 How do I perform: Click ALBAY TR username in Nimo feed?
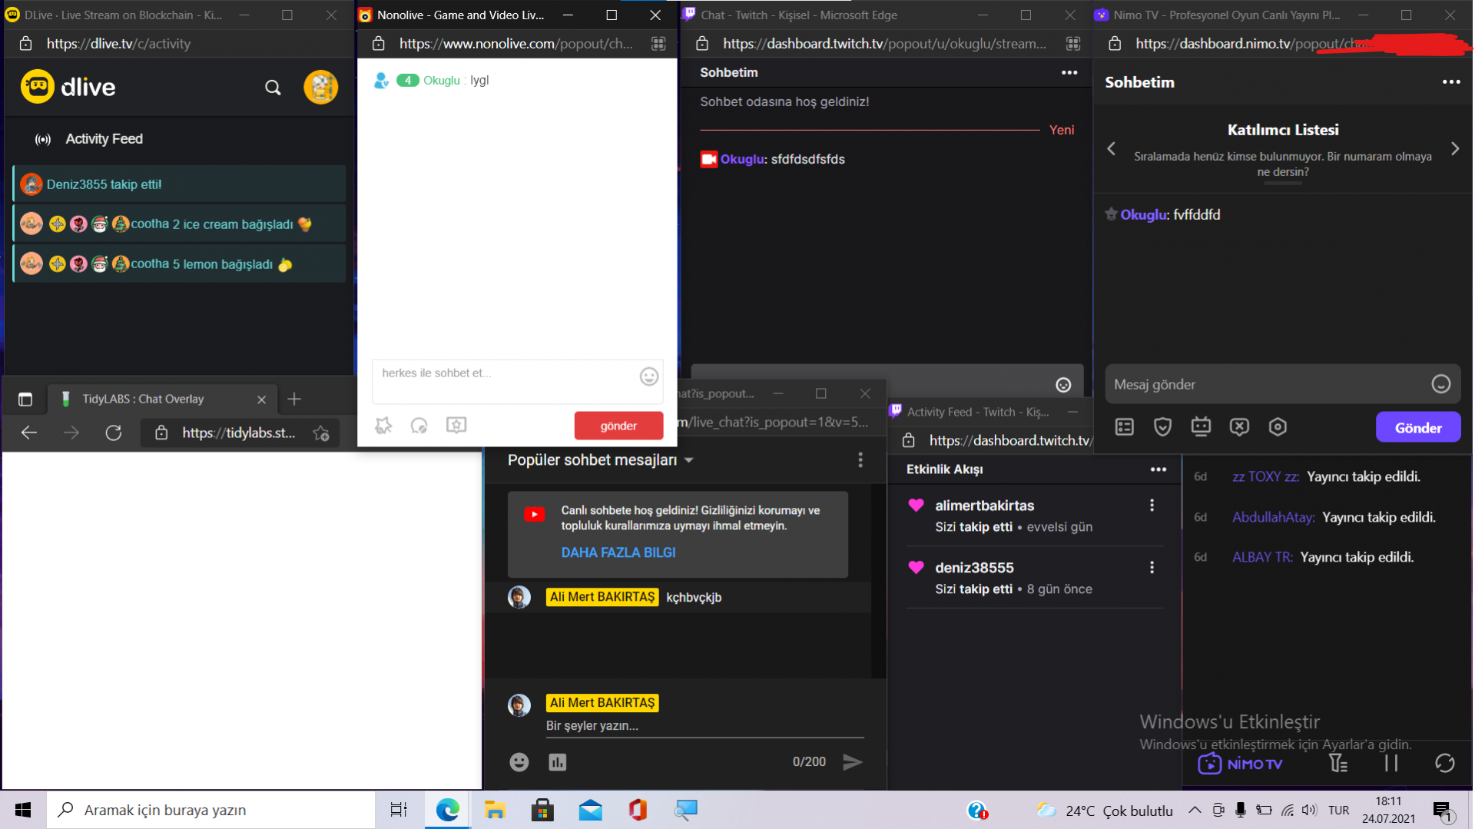1262,557
